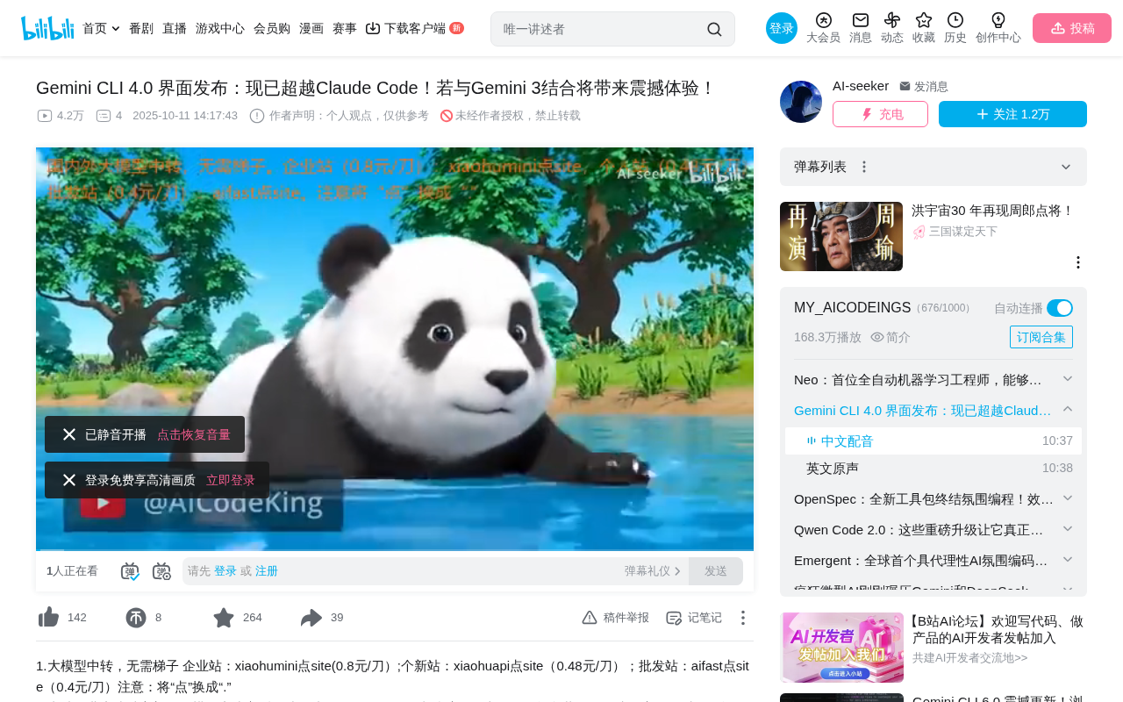Open the 大会员 icon

823,20
